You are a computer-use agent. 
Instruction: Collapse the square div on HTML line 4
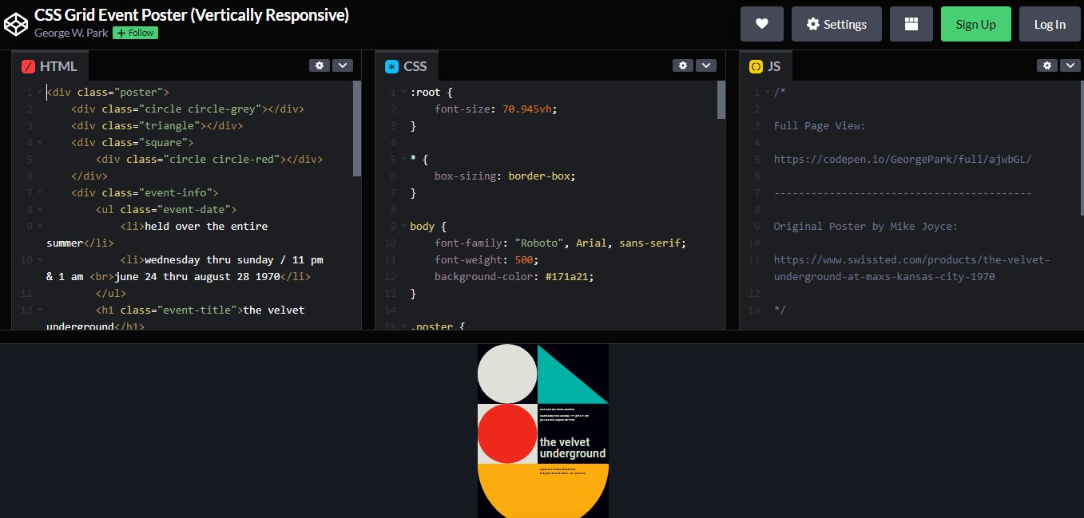(x=40, y=143)
